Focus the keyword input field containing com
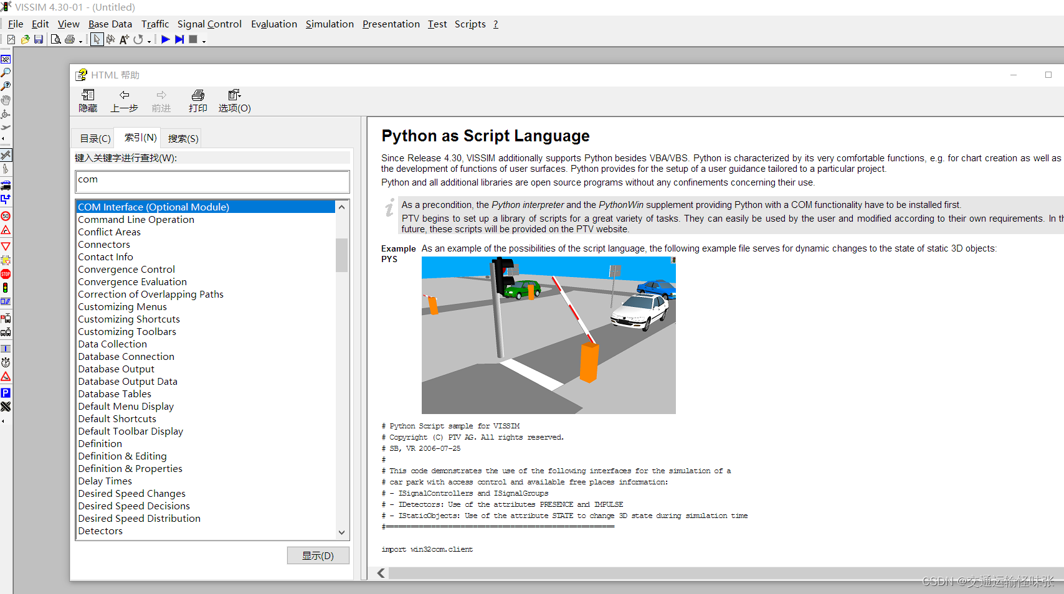 [212, 182]
